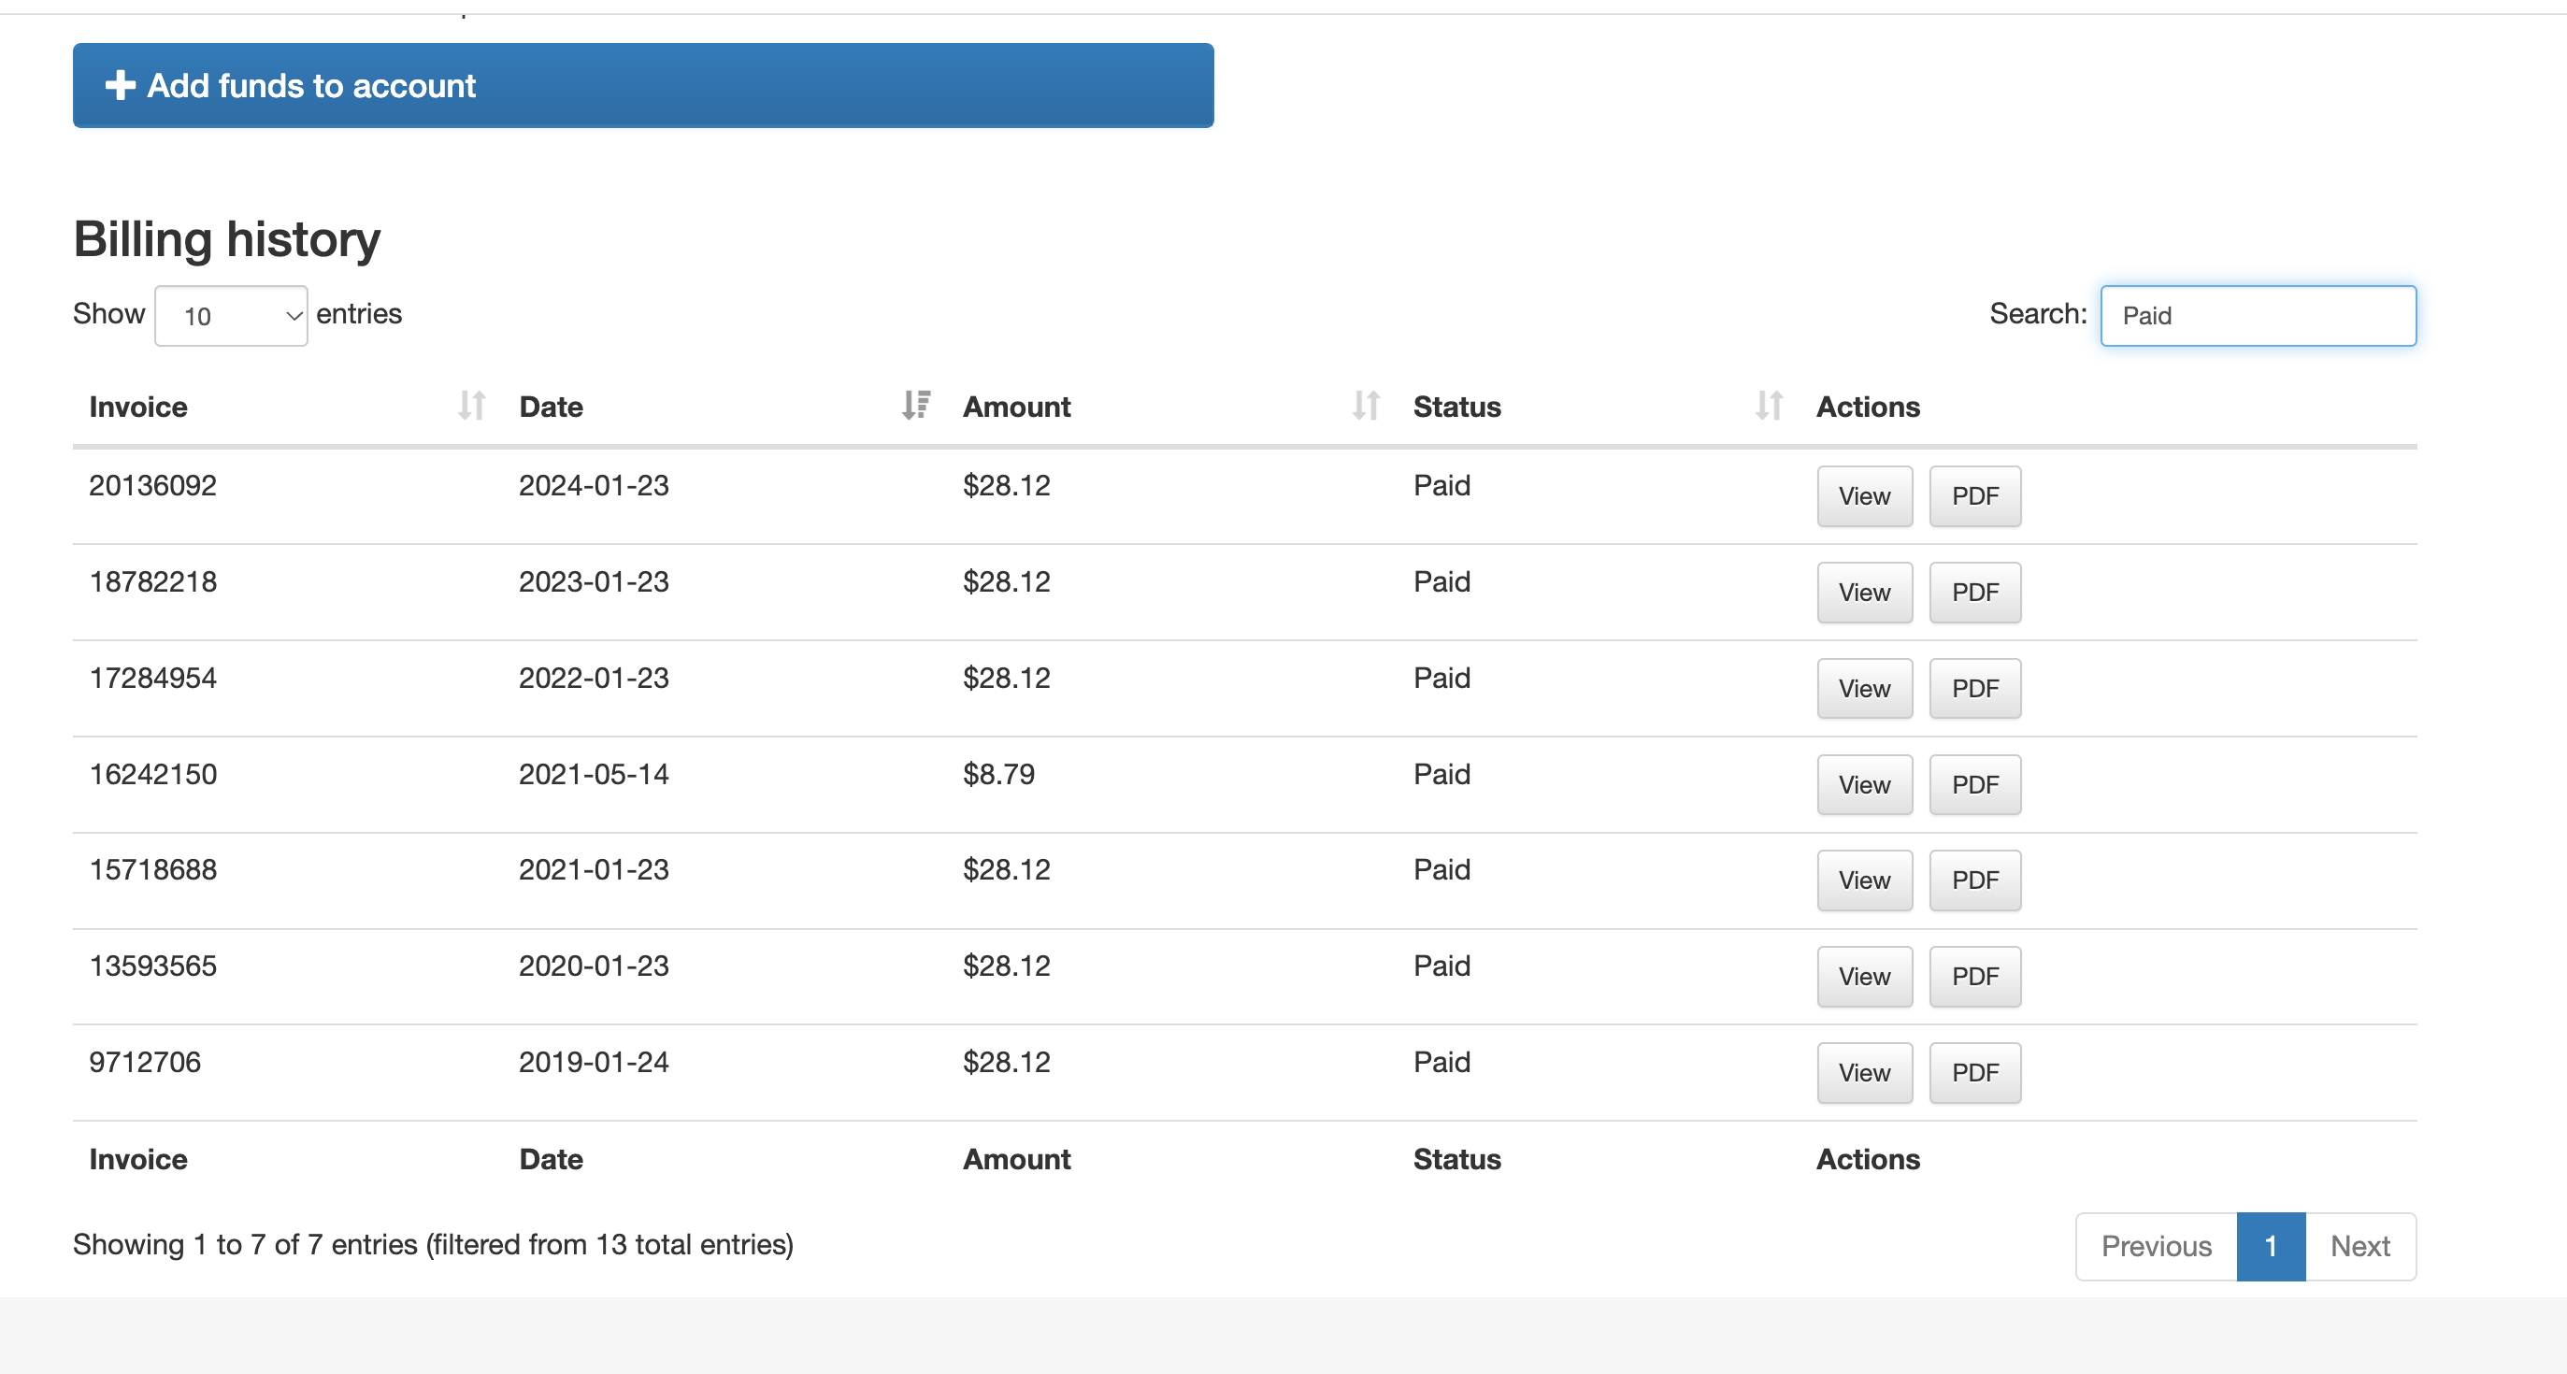This screenshot has height=1374, width=2567.
Task: Select invoice number 9712706 text
Action: point(145,1062)
